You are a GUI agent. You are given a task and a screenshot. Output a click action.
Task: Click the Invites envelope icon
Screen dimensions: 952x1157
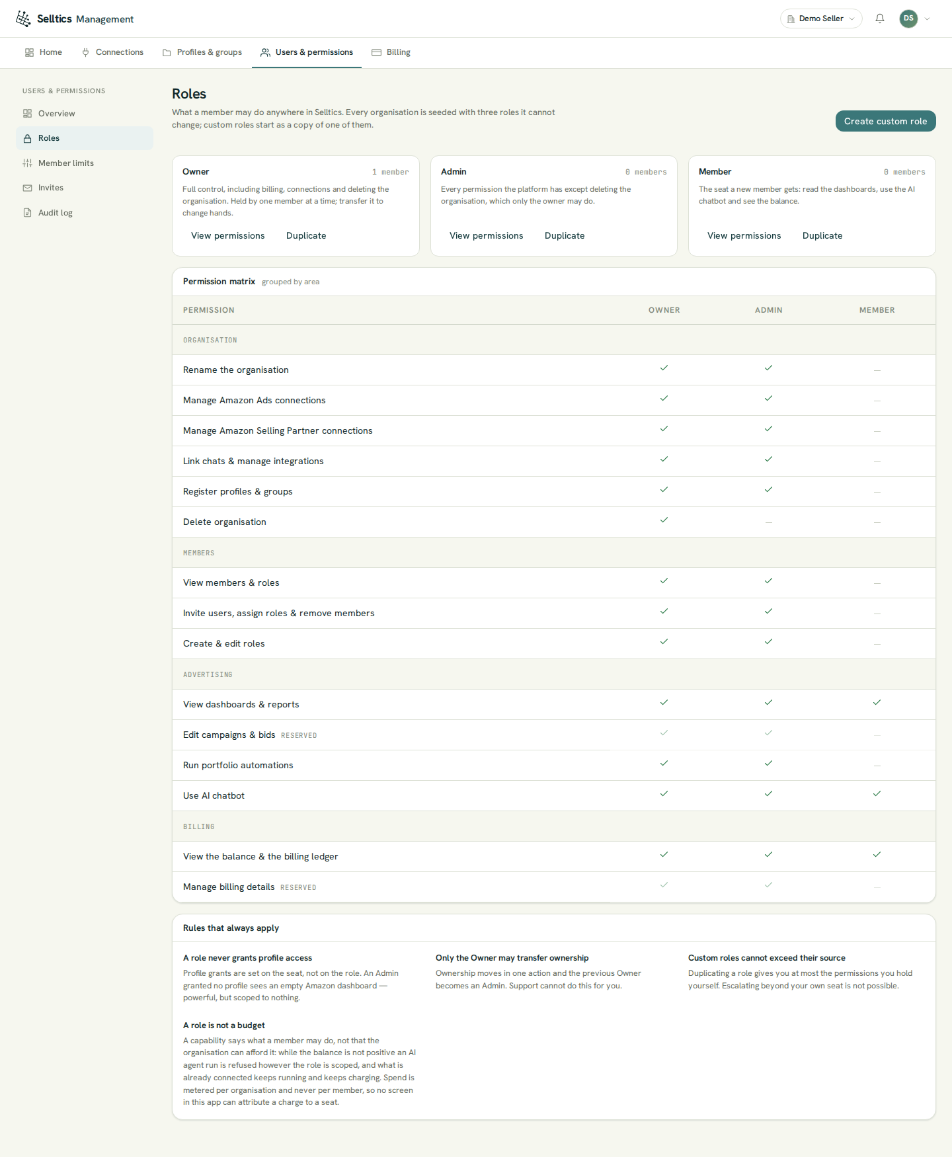27,188
